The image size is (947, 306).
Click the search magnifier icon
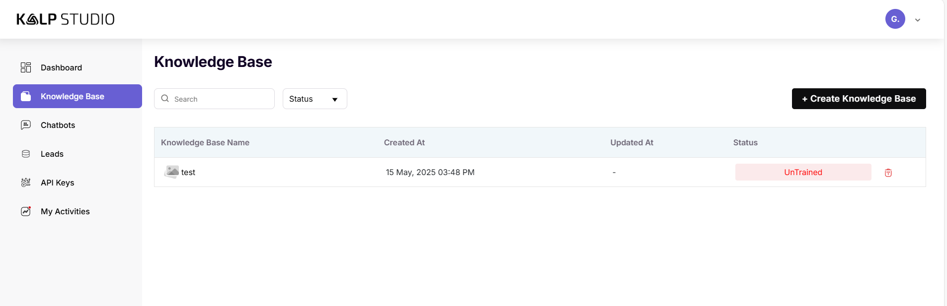165,99
